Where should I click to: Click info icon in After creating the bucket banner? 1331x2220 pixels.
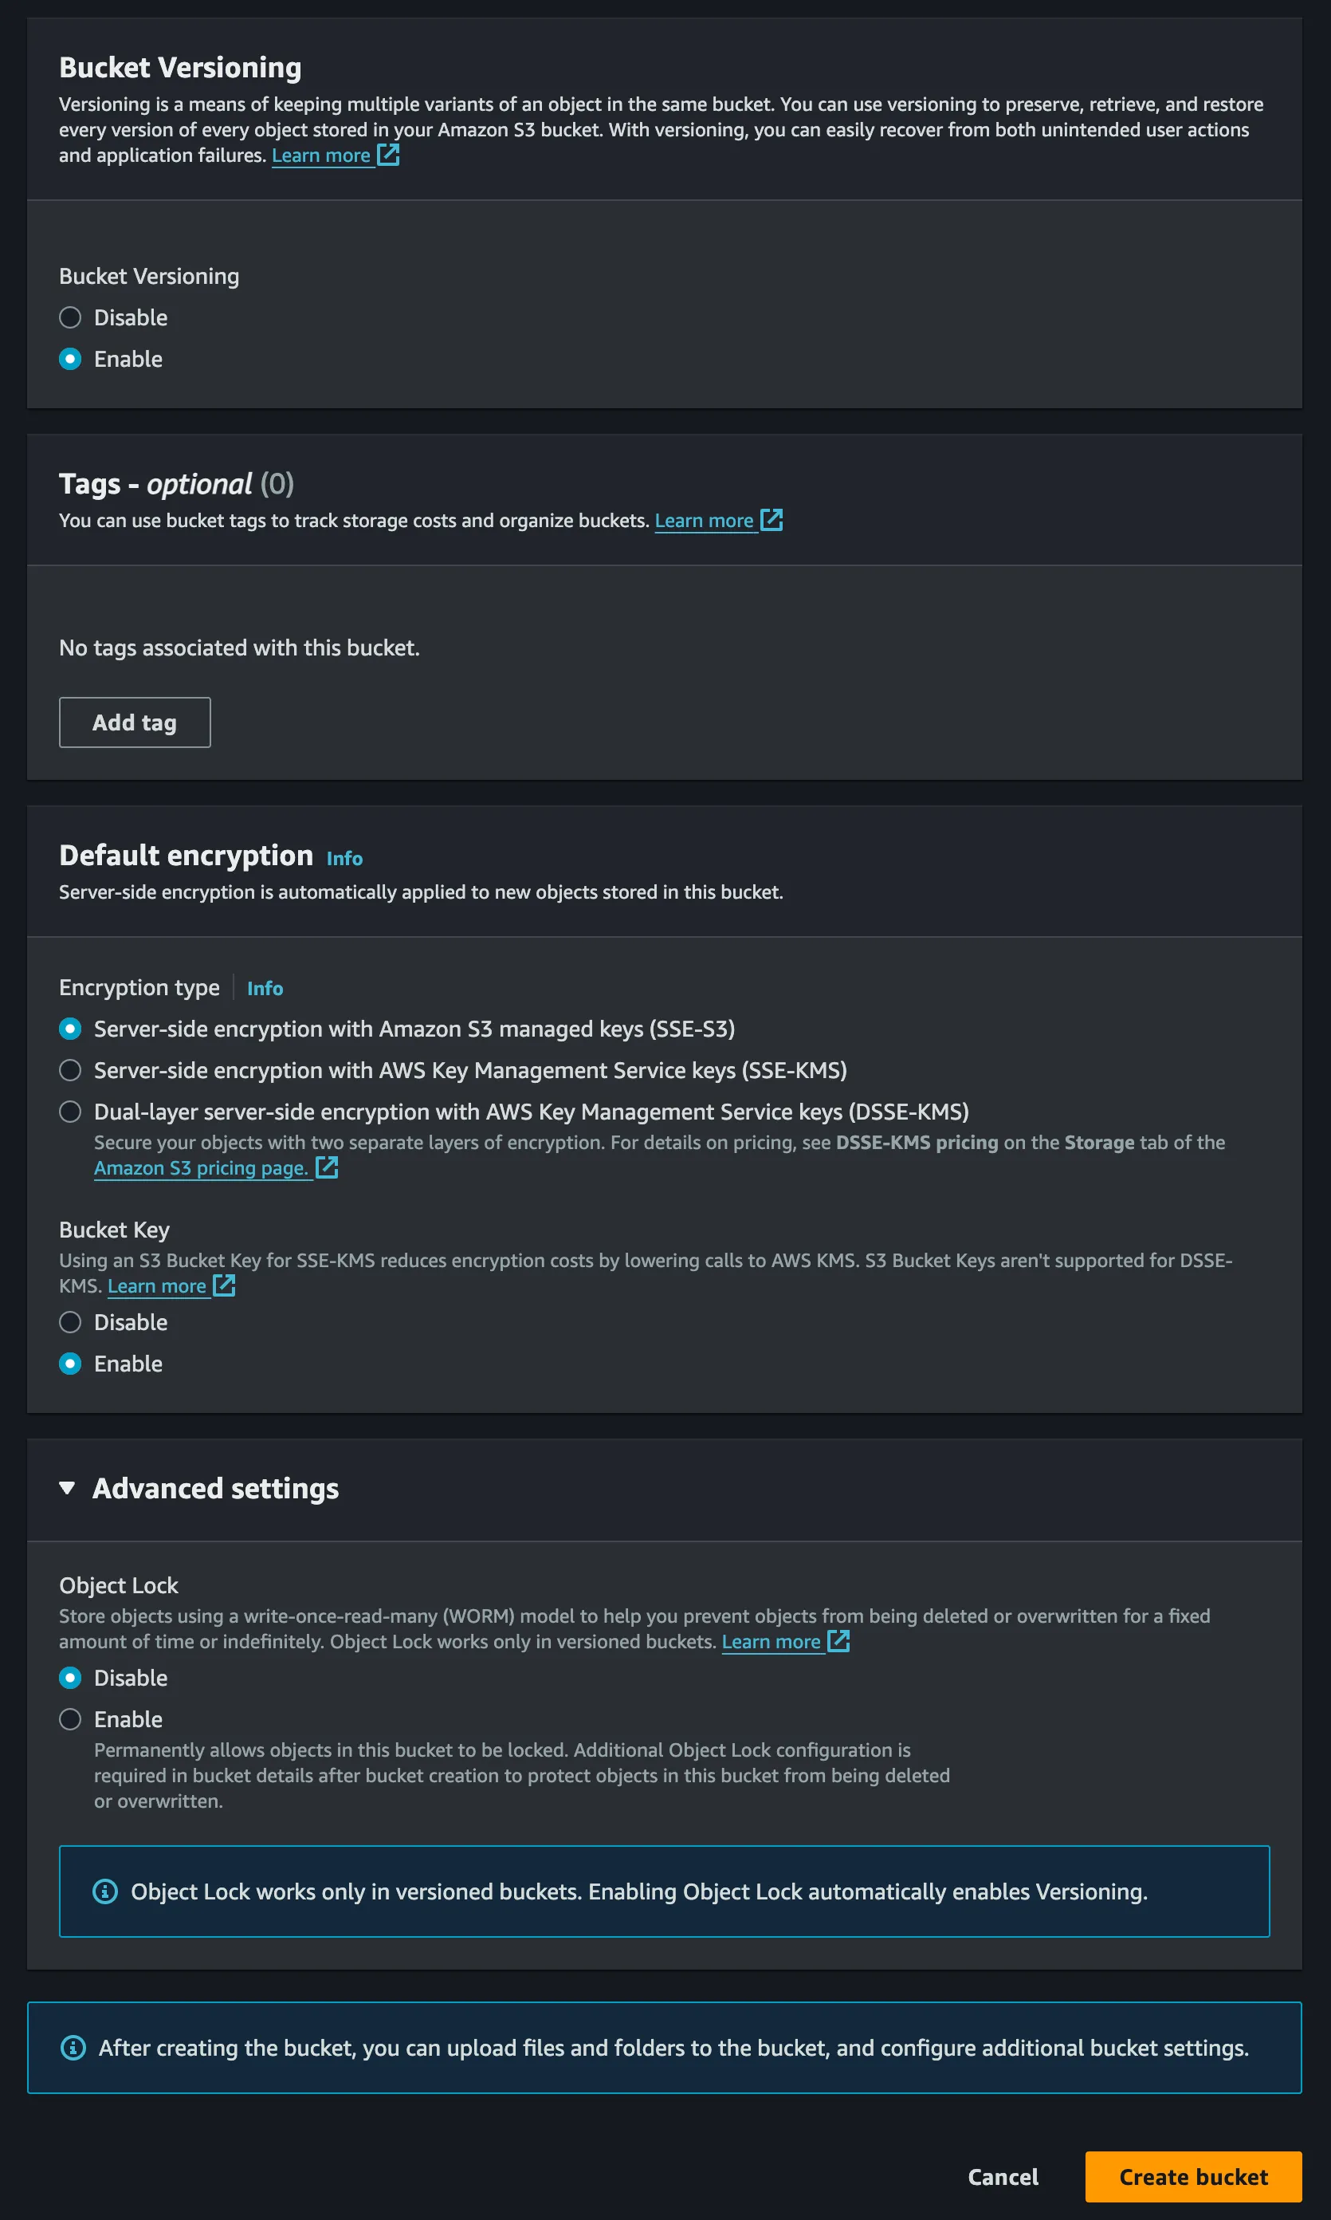73,2047
